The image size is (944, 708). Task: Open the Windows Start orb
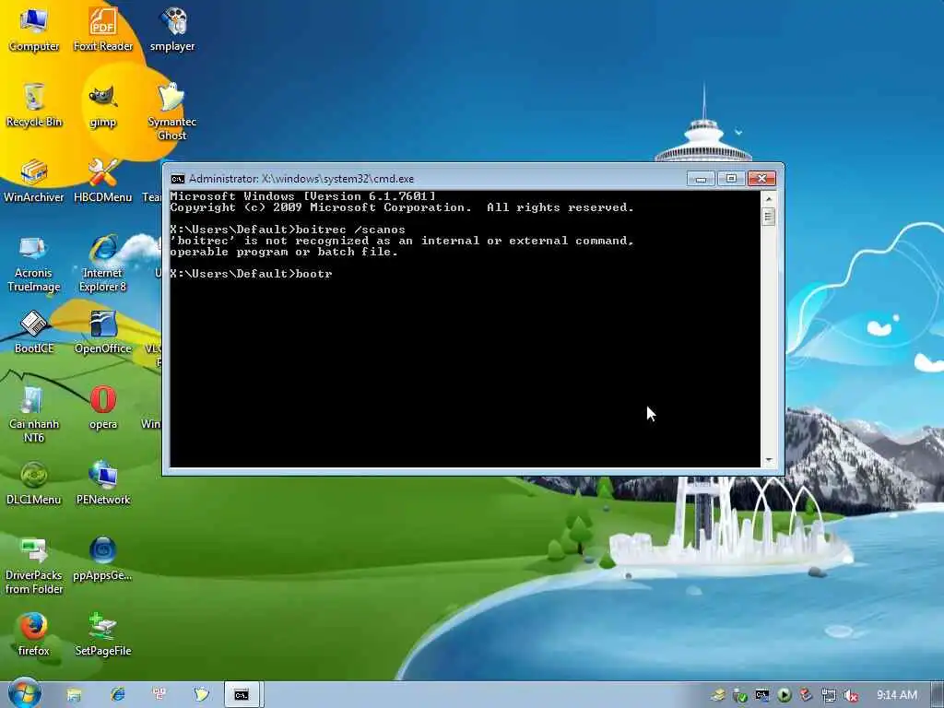[25, 693]
